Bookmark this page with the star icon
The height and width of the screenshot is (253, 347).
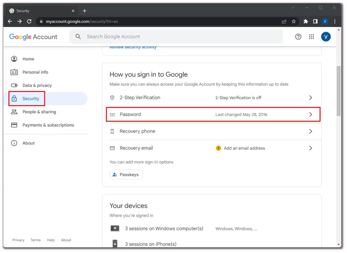tap(294, 21)
